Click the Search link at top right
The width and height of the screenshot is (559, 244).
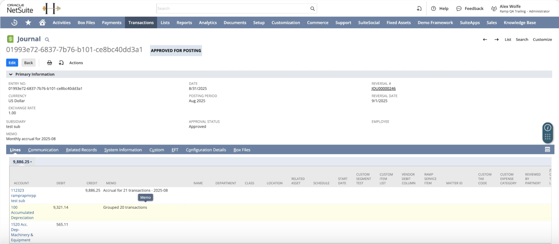point(522,39)
